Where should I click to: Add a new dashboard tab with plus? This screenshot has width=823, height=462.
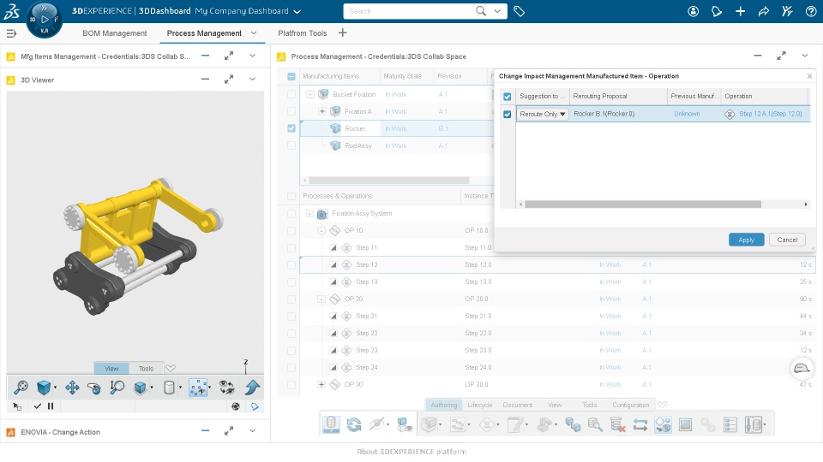click(343, 33)
